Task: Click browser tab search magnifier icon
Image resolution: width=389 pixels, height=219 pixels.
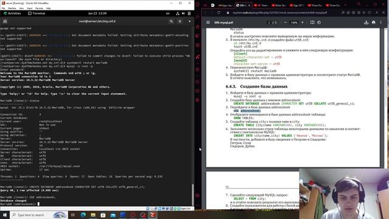Action: 359,4
